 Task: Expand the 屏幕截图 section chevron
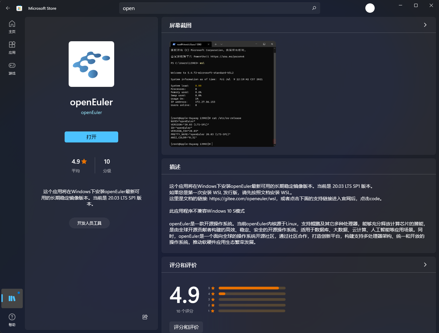[425, 25]
